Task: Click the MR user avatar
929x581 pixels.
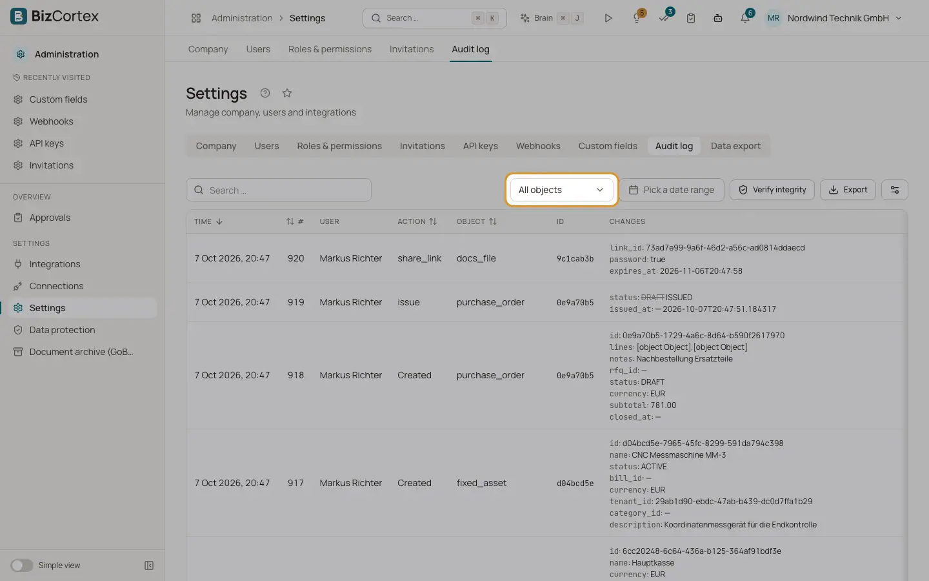Action: [x=774, y=18]
